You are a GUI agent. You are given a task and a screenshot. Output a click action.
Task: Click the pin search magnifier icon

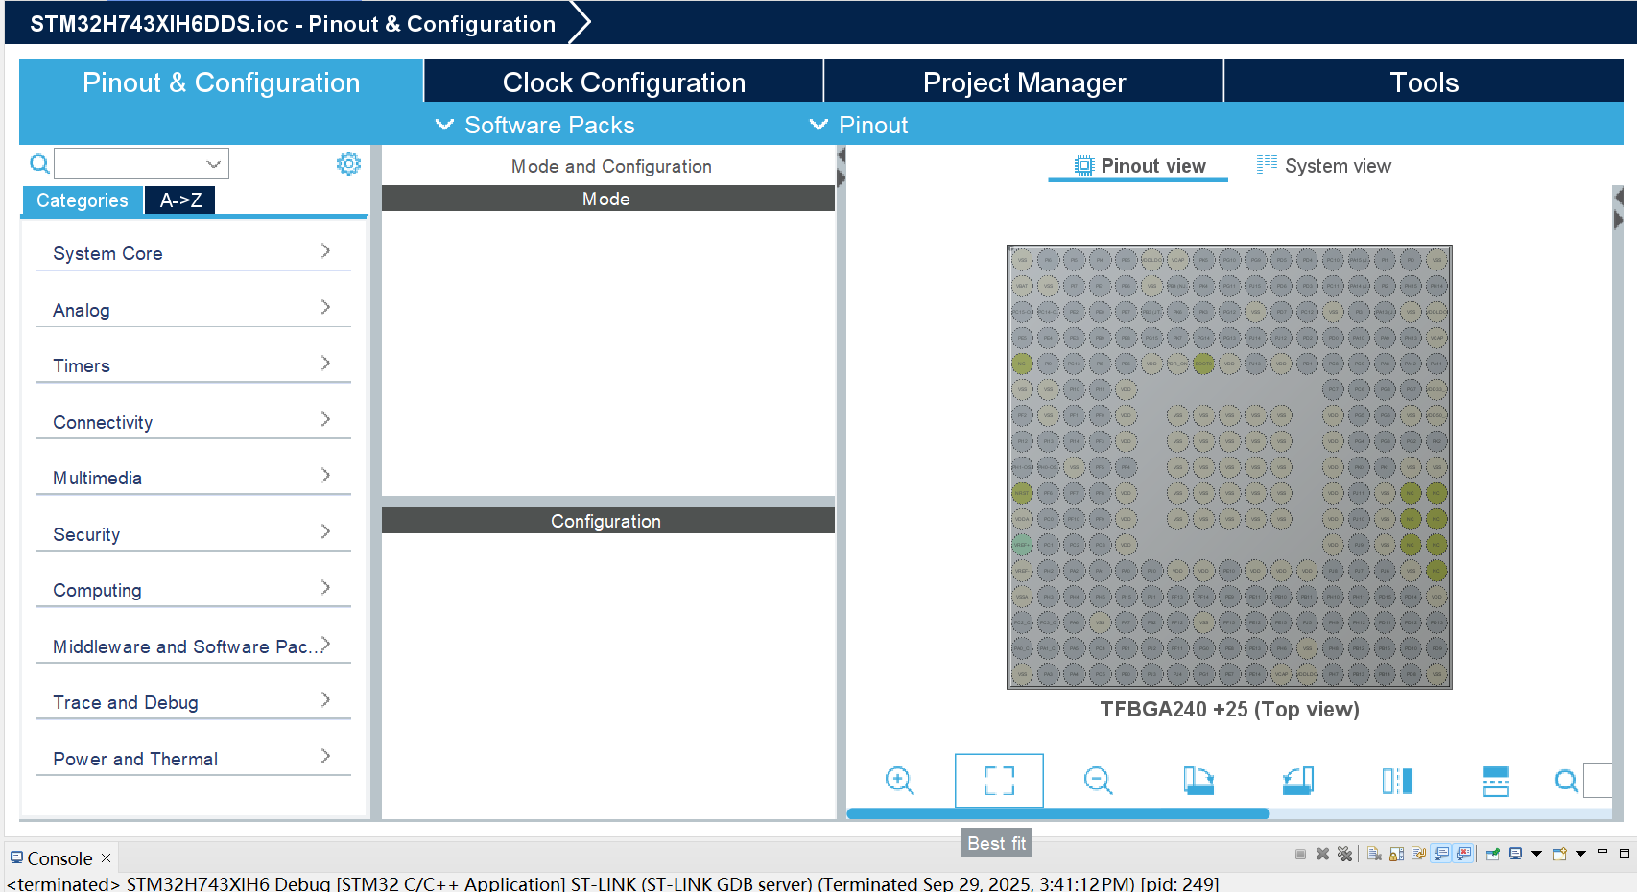1566,781
